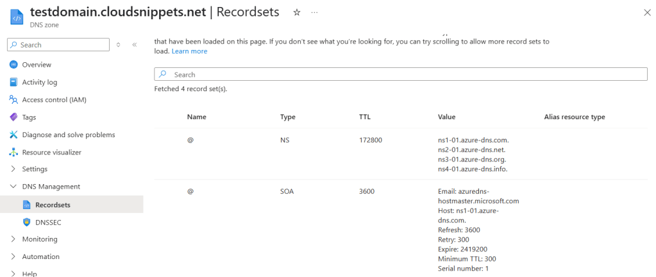
Task: Collapse the sidebar with double chevron
Action: pyautogui.click(x=135, y=45)
